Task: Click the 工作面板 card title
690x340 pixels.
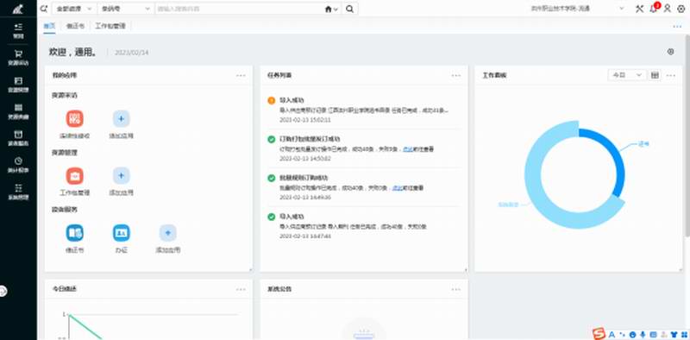Action: coord(494,75)
